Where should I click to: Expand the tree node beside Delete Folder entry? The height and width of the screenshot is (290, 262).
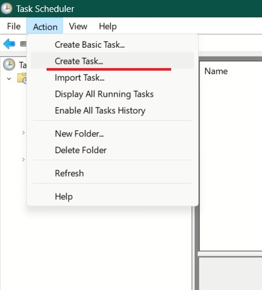point(23,160)
